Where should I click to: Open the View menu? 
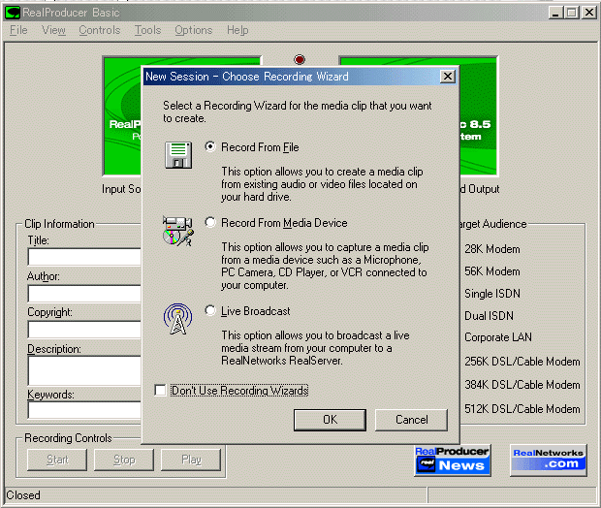[x=53, y=30]
